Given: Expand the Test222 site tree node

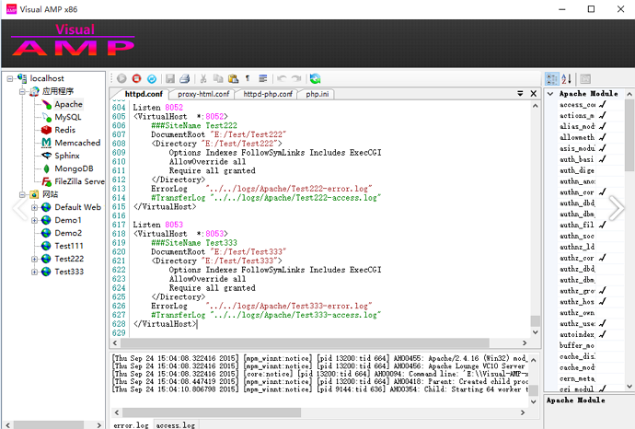Looking at the screenshot, I should 34,259.
